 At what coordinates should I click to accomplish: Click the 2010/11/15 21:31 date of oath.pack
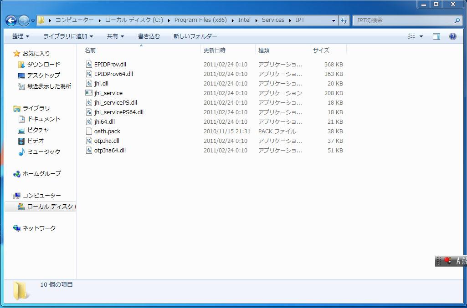[227, 131]
